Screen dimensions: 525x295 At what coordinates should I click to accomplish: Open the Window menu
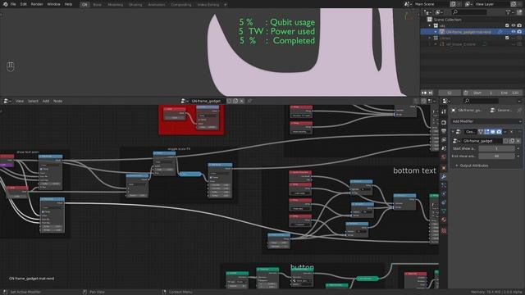click(53, 4)
